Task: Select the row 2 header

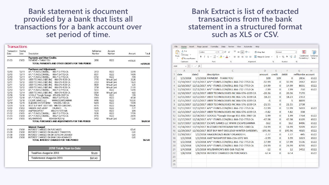Action: (x=174, y=78)
